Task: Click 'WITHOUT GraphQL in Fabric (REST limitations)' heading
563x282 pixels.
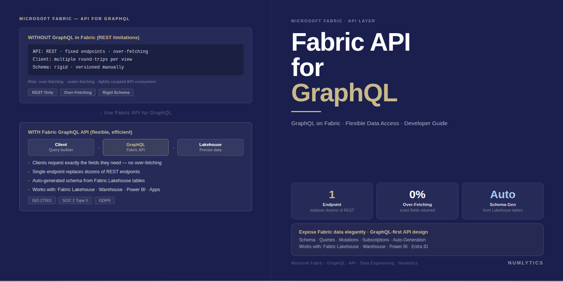Action: pyautogui.click(x=84, y=38)
